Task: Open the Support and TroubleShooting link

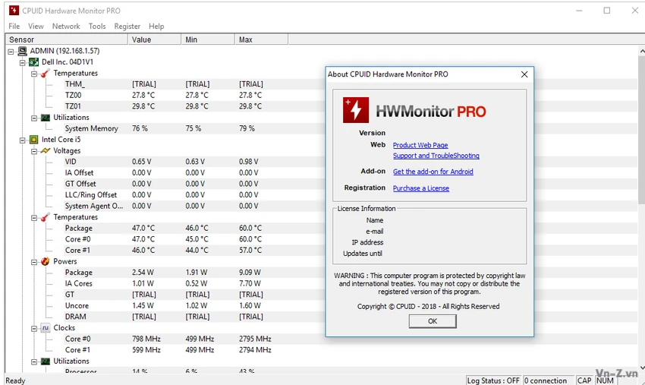Action: tap(436, 156)
